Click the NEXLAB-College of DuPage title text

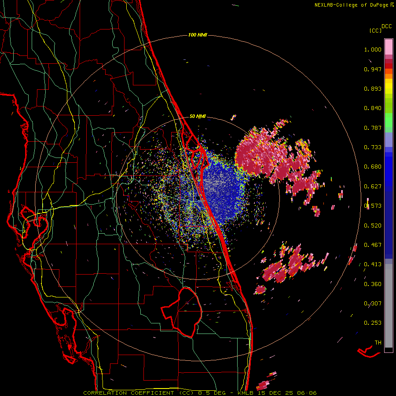(x=354, y=5)
